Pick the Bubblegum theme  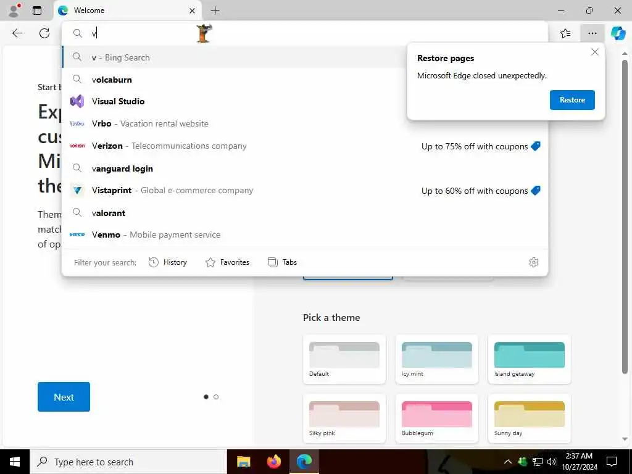pos(437,419)
